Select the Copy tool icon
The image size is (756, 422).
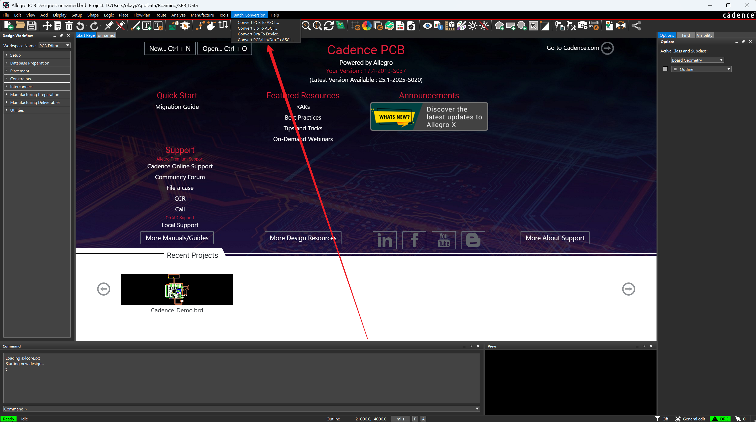[58, 26]
